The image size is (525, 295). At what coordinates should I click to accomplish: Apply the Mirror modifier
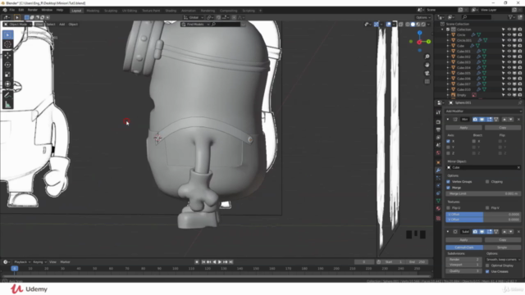[x=463, y=128]
